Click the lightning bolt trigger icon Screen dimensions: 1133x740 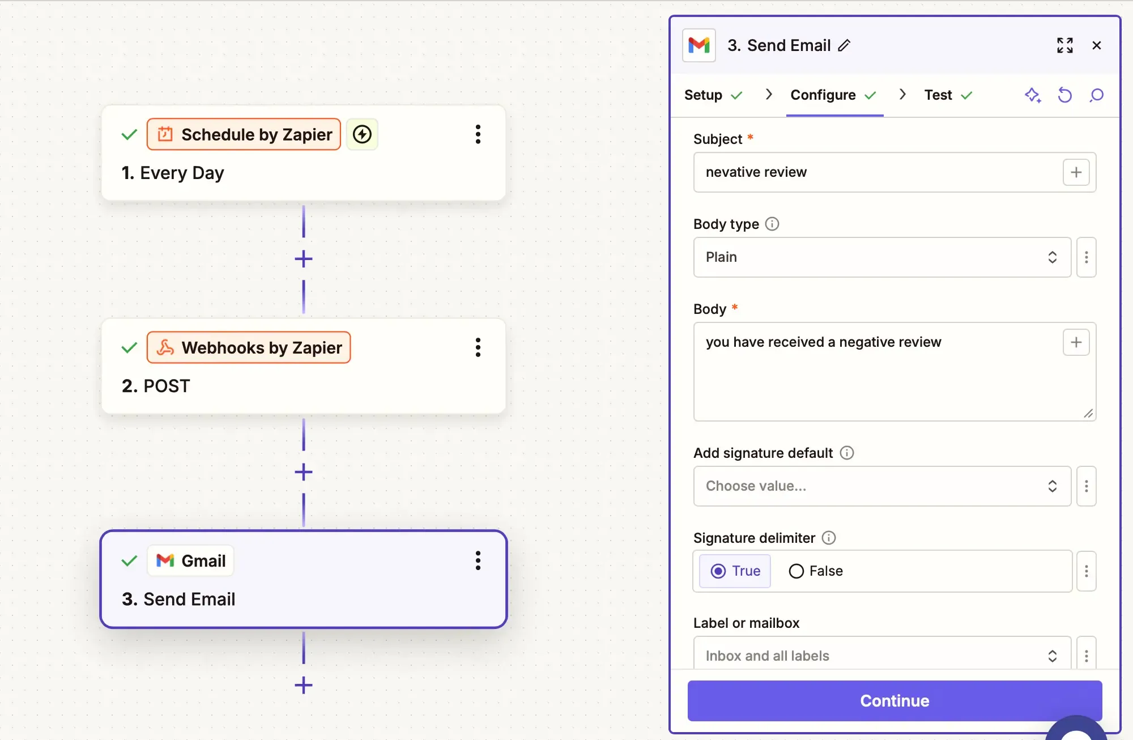pos(362,134)
